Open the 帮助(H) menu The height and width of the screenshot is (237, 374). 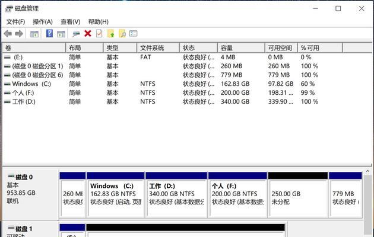pos(99,22)
